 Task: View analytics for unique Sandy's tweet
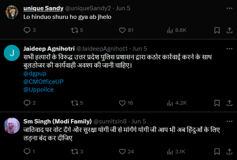pos(171,30)
